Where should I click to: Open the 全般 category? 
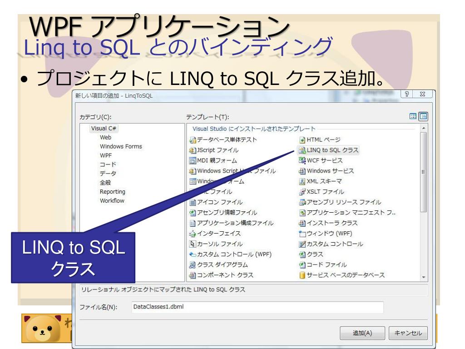click(105, 183)
